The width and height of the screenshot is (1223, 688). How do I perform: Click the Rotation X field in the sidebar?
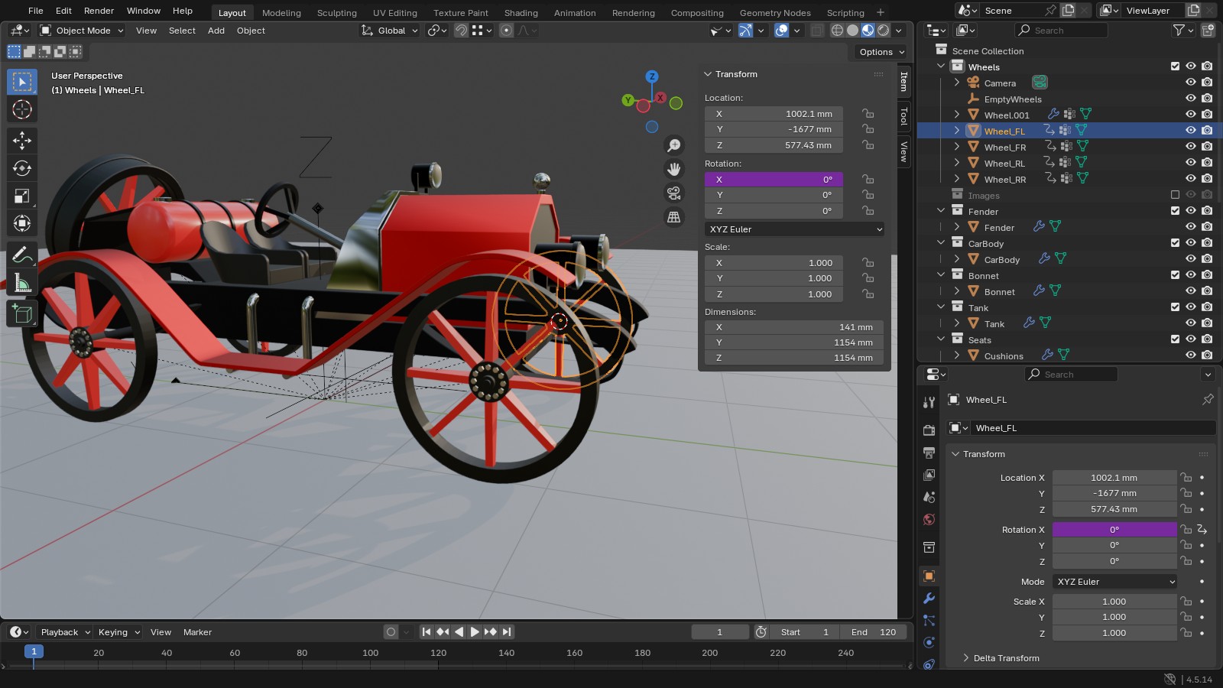[x=774, y=180]
